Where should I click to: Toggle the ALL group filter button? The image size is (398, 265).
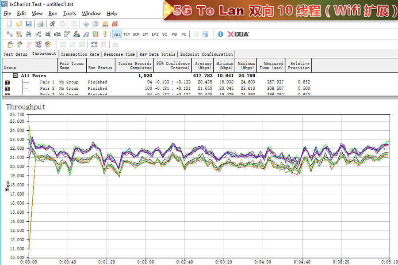coord(117,34)
